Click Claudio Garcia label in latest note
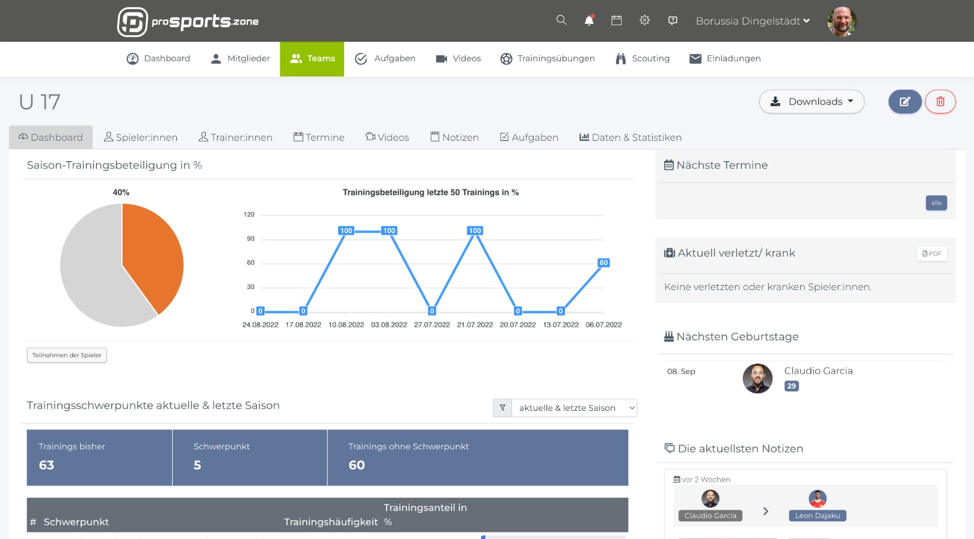The image size is (974, 539). point(710,516)
